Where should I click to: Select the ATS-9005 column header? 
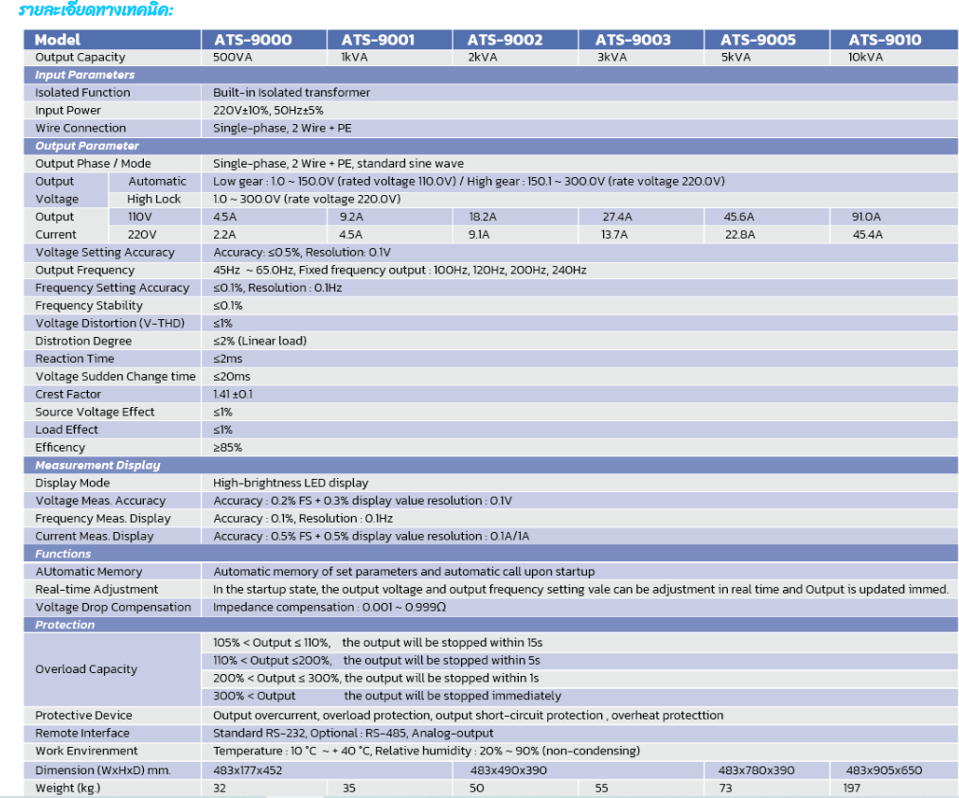[x=757, y=40]
